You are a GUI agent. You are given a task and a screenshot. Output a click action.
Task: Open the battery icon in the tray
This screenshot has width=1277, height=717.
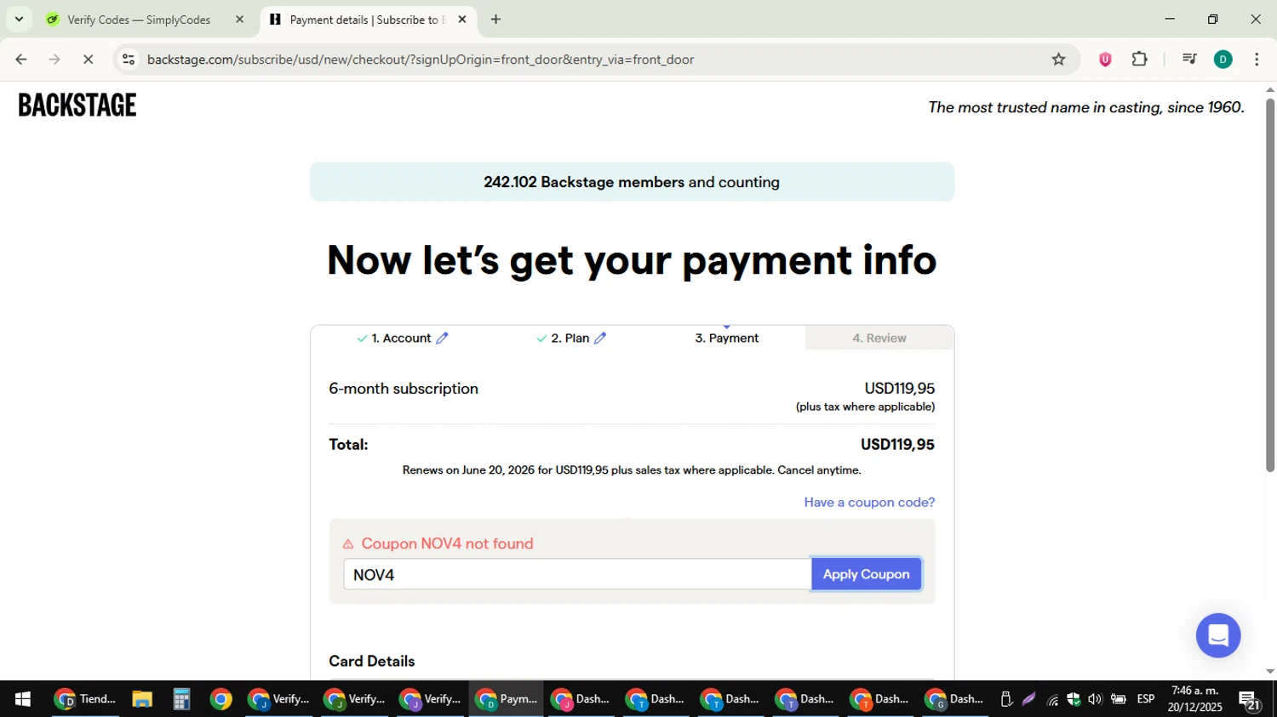click(1118, 699)
